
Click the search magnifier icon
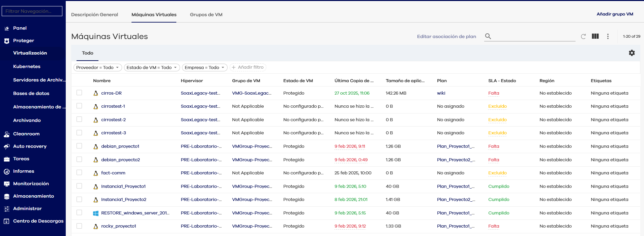click(x=488, y=36)
